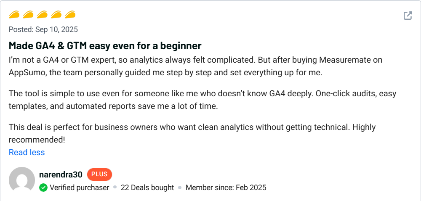Screen dimensions: 421x201
Task: Click the Posted: Sep 10, 2025 date
Action: [43, 29]
